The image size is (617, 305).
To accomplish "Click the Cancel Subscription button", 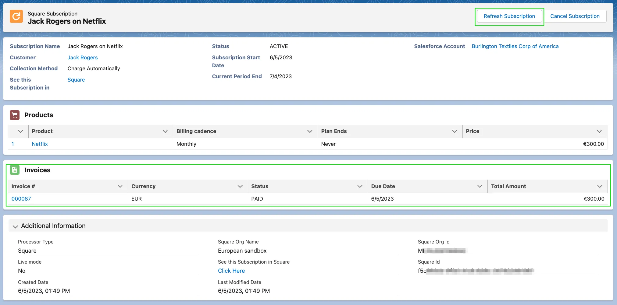I will coord(575,16).
